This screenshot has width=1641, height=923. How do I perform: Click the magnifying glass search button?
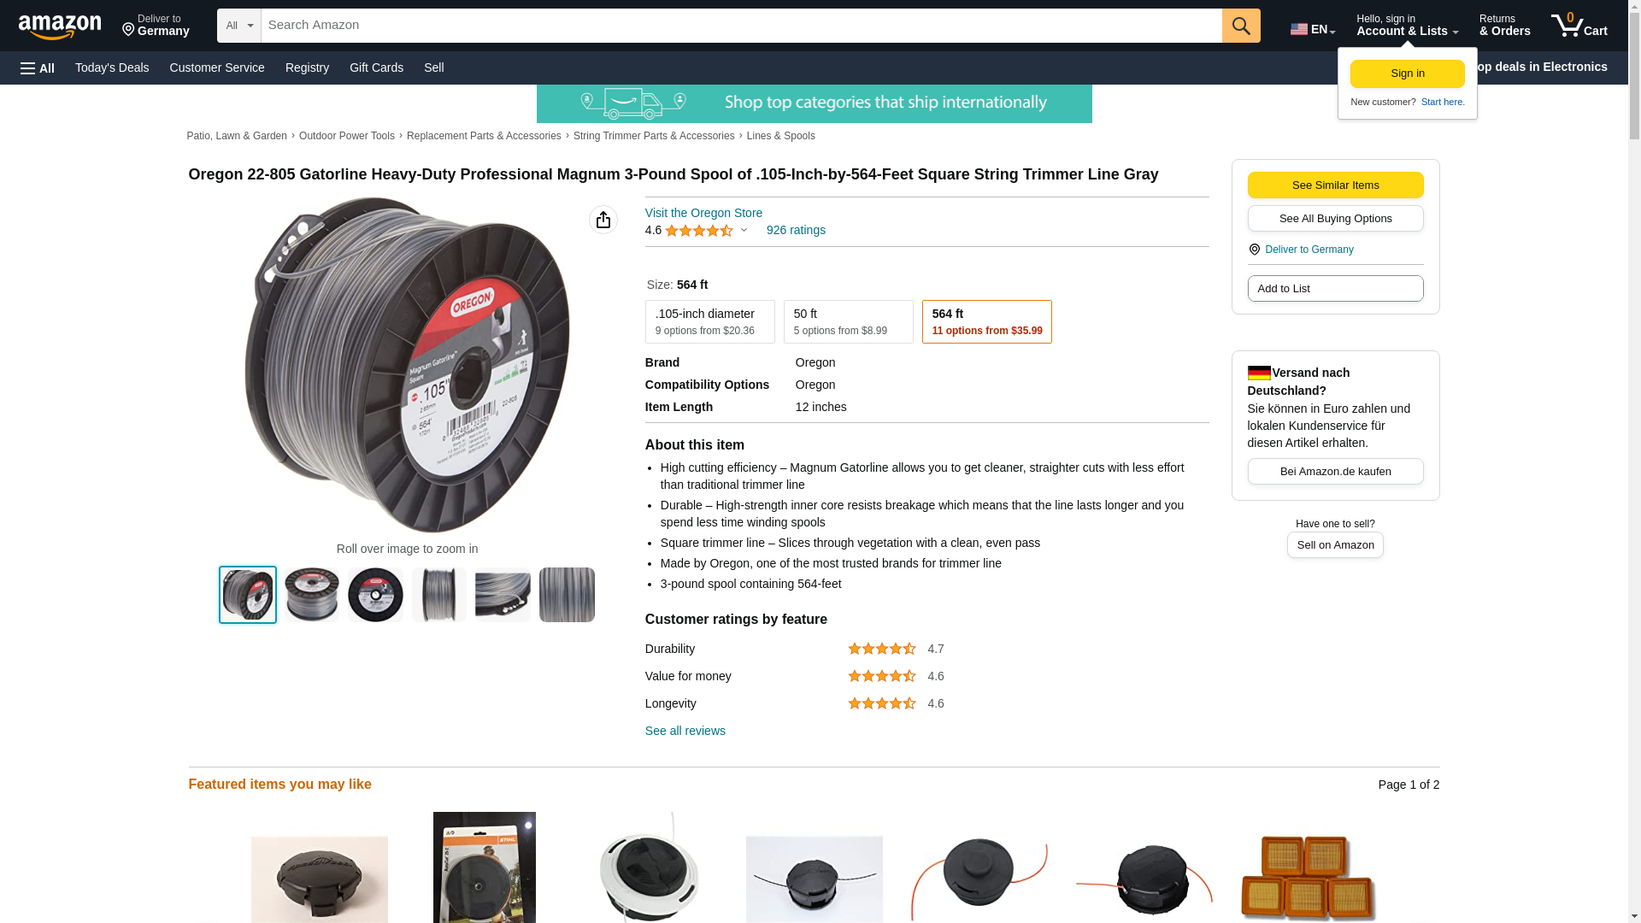tap(1241, 26)
